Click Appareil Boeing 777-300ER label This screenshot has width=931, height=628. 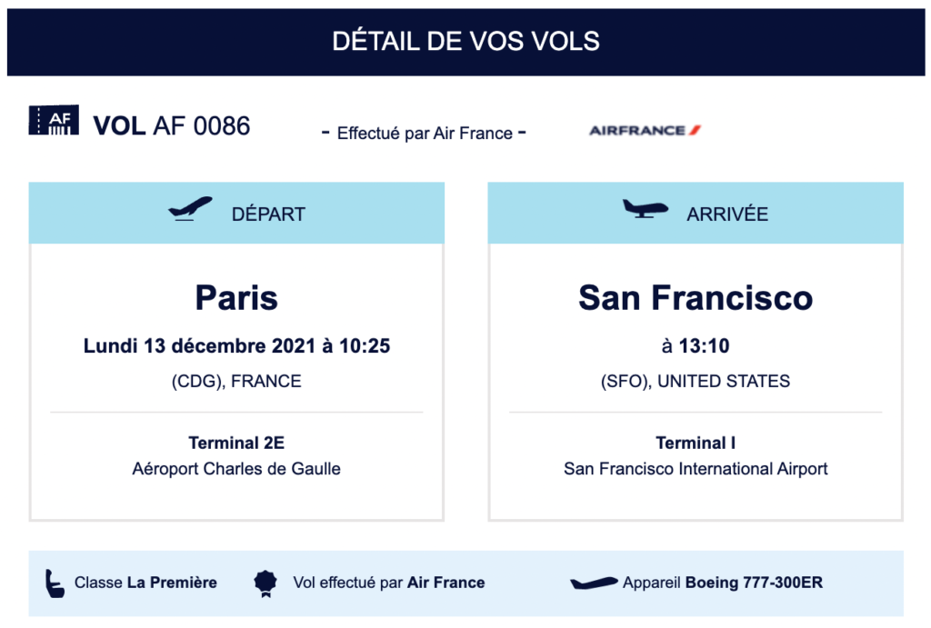(723, 583)
